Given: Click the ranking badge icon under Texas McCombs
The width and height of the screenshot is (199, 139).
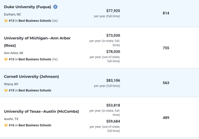Looking at the screenshot, I should click(x=6, y=125).
